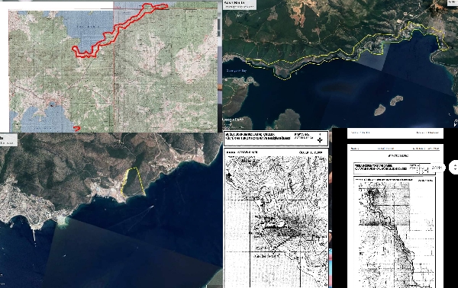Click the left header link on PDF page
Screen dimensions: 458x288
(x=360, y=133)
